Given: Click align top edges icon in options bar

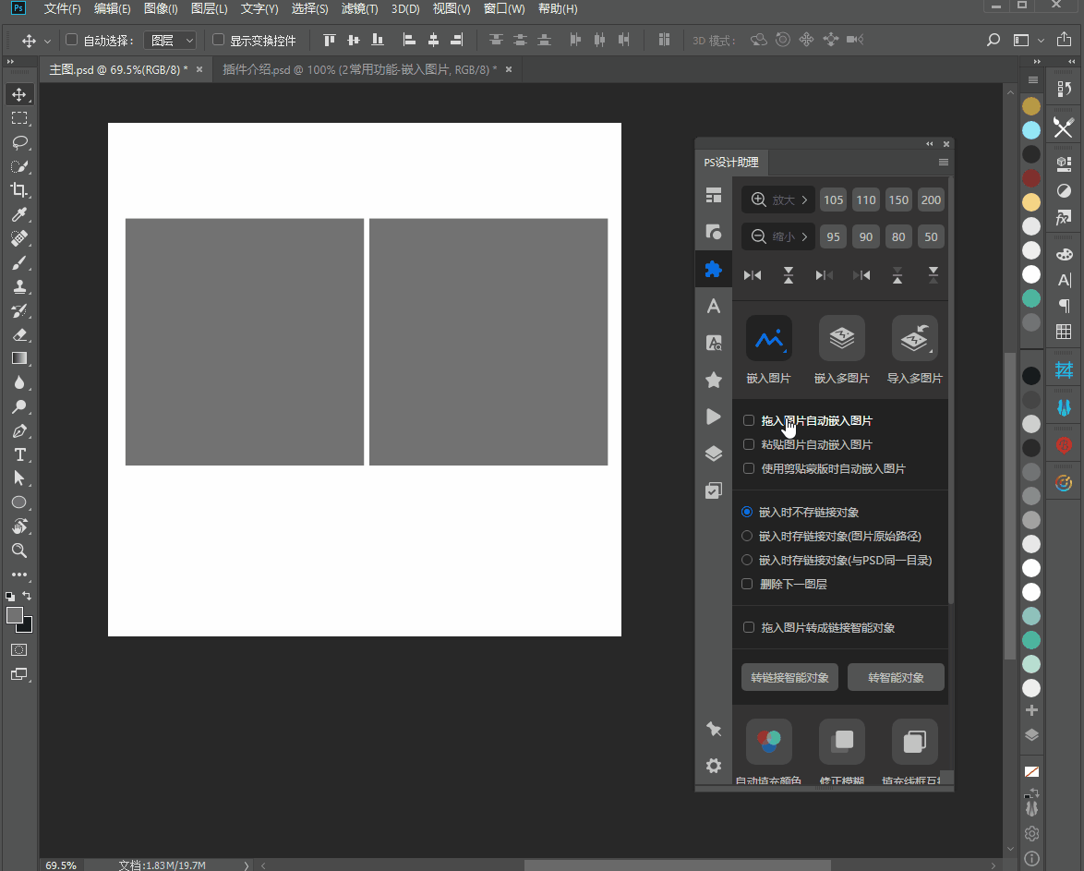Looking at the screenshot, I should [x=329, y=40].
